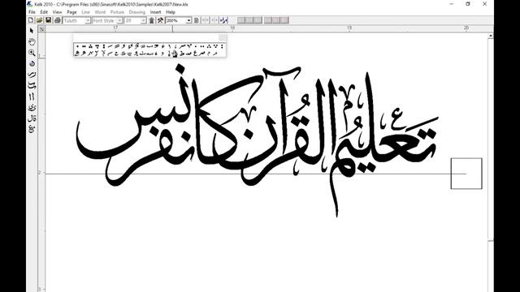The width and height of the screenshot is (520, 292).
Task: Open the font size 20 dropdown
Action: click(143, 20)
